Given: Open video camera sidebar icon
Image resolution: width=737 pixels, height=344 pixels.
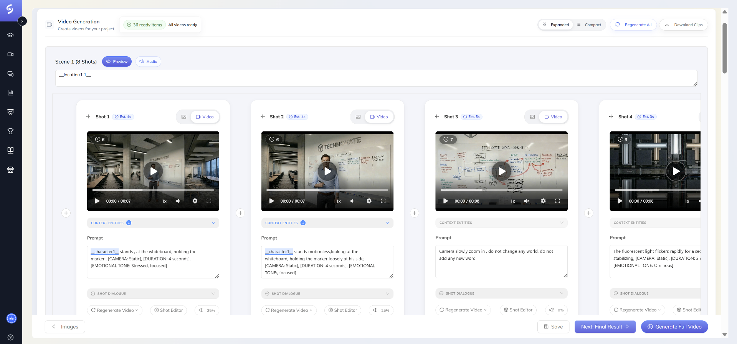Looking at the screenshot, I should click(x=11, y=54).
